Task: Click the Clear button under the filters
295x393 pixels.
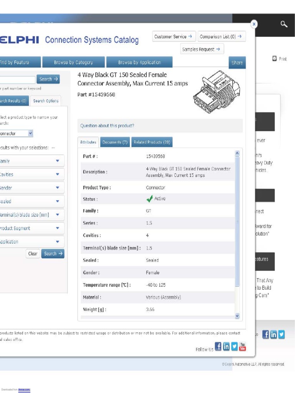Action: pyautogui.click(x=33, y=254)
